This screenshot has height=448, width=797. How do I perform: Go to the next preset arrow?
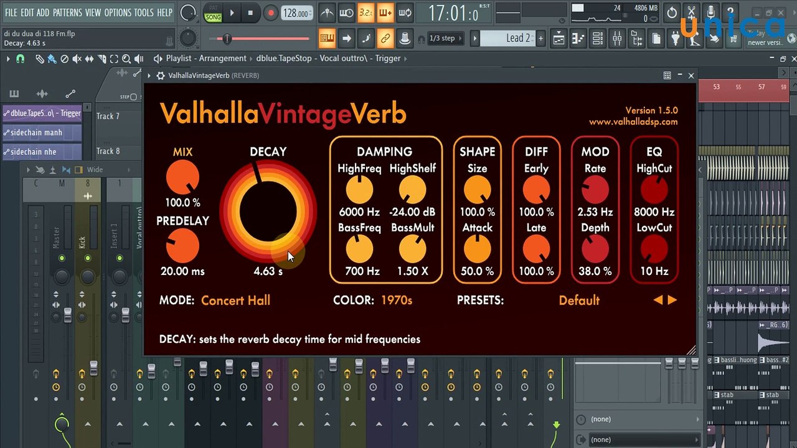pyautogui.click(x=672, y=300)
